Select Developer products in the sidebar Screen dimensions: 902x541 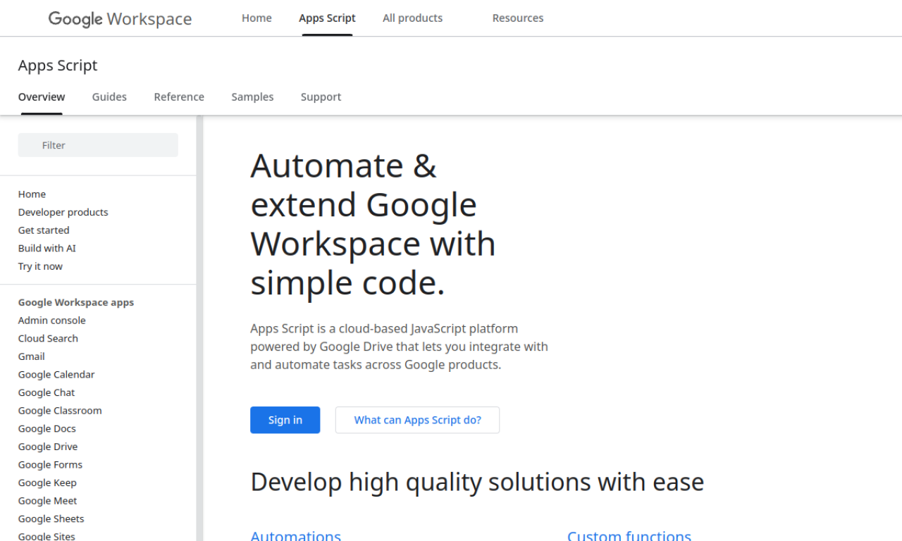[63, 212]
